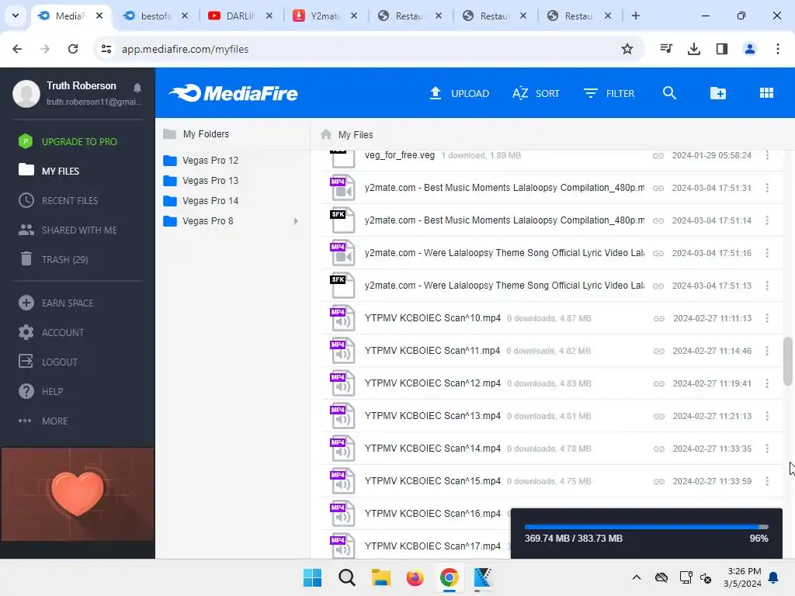This screenshot has width=795, height=596.
Task: Open ACCOUNT settings
Action: [x=50, y=332]
